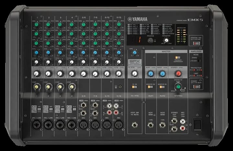Adjust the channel 7/8 AUX2/FX white knob
The height and width of the screenshot is (151, 233).
95,62
